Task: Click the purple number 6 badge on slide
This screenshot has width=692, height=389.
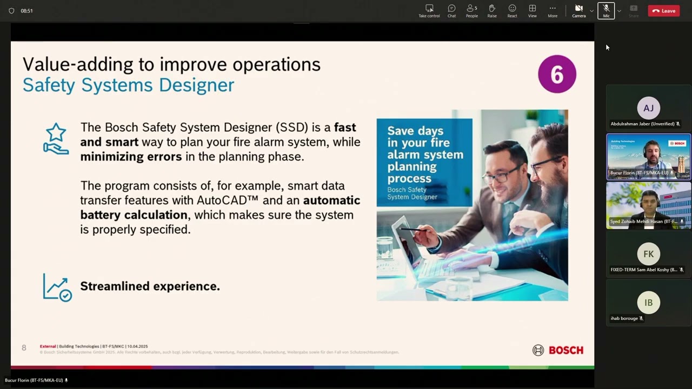Action: click(557, 74)
